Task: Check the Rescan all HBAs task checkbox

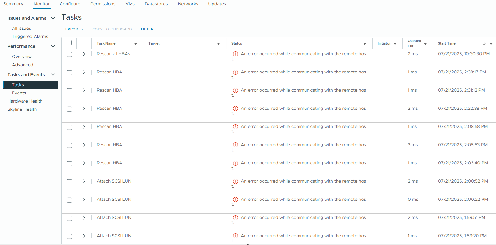Action: tap(69, 55)
